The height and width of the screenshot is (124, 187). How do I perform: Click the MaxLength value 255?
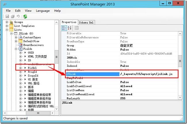[x=123, y=98]
